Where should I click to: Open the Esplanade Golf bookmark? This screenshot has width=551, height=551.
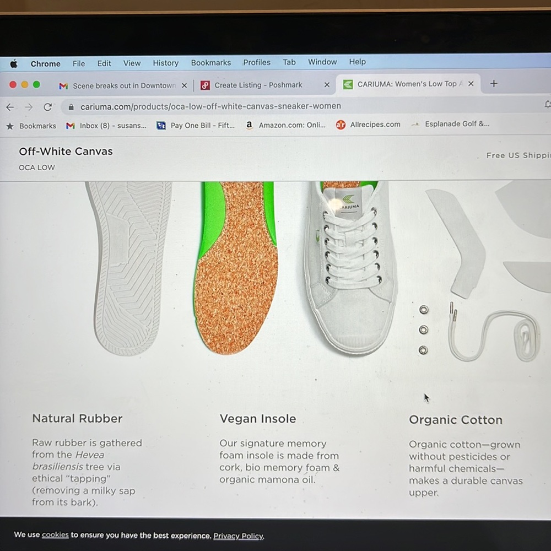tap(451, 123)
